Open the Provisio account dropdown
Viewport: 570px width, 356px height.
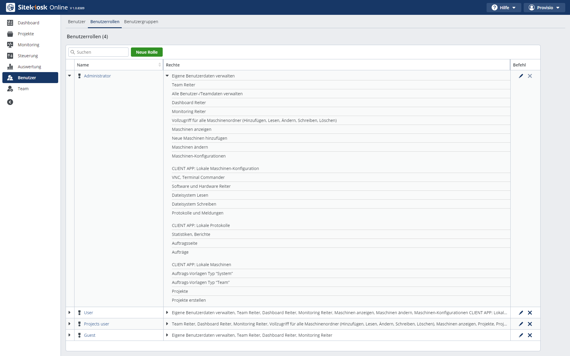pyautogui.click(x=544, y=8)
